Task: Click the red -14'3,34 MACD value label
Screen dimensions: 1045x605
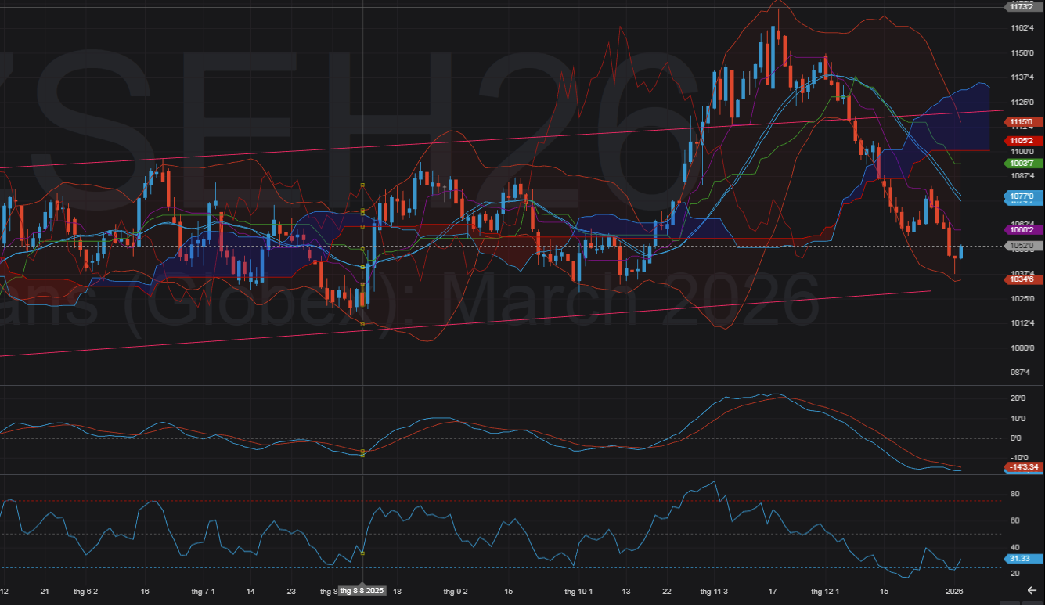Action: pyautogui.click(x=1022, y=467)
